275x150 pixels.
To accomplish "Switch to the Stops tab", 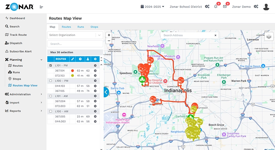I will (94, 27).
